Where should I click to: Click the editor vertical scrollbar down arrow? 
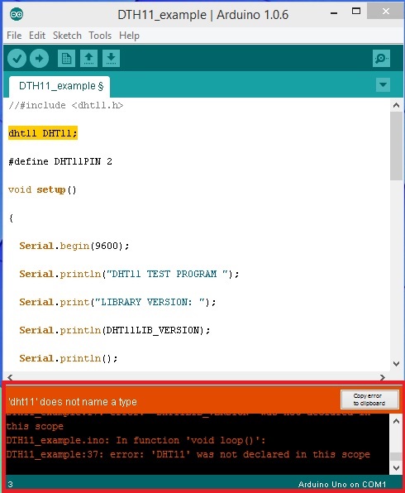pyautogui.click(x=397, y=364)
